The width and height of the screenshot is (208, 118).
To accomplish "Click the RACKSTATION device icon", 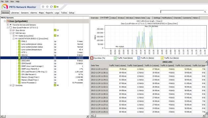I will (x=17, y=39).
